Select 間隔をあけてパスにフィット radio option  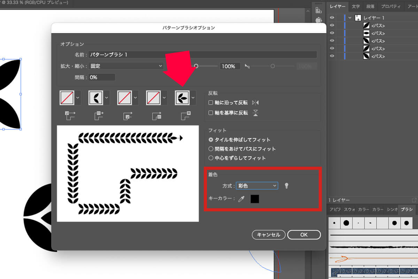pyautogui.click(x=210, y=149)
